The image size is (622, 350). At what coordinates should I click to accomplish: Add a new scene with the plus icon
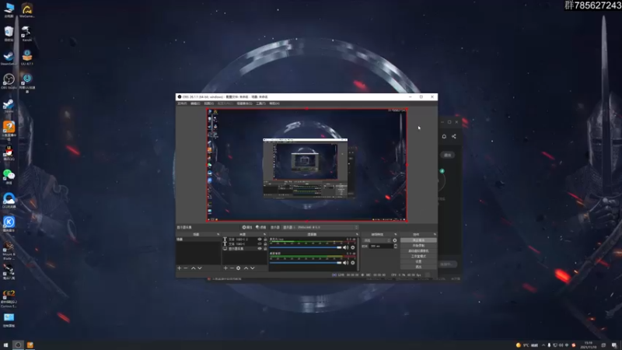tap(180, 268)
